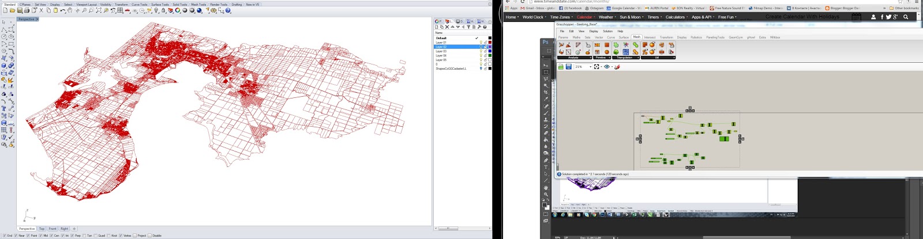
Task: Click Layer 01 red color swatch
Action: pos(490,42)
